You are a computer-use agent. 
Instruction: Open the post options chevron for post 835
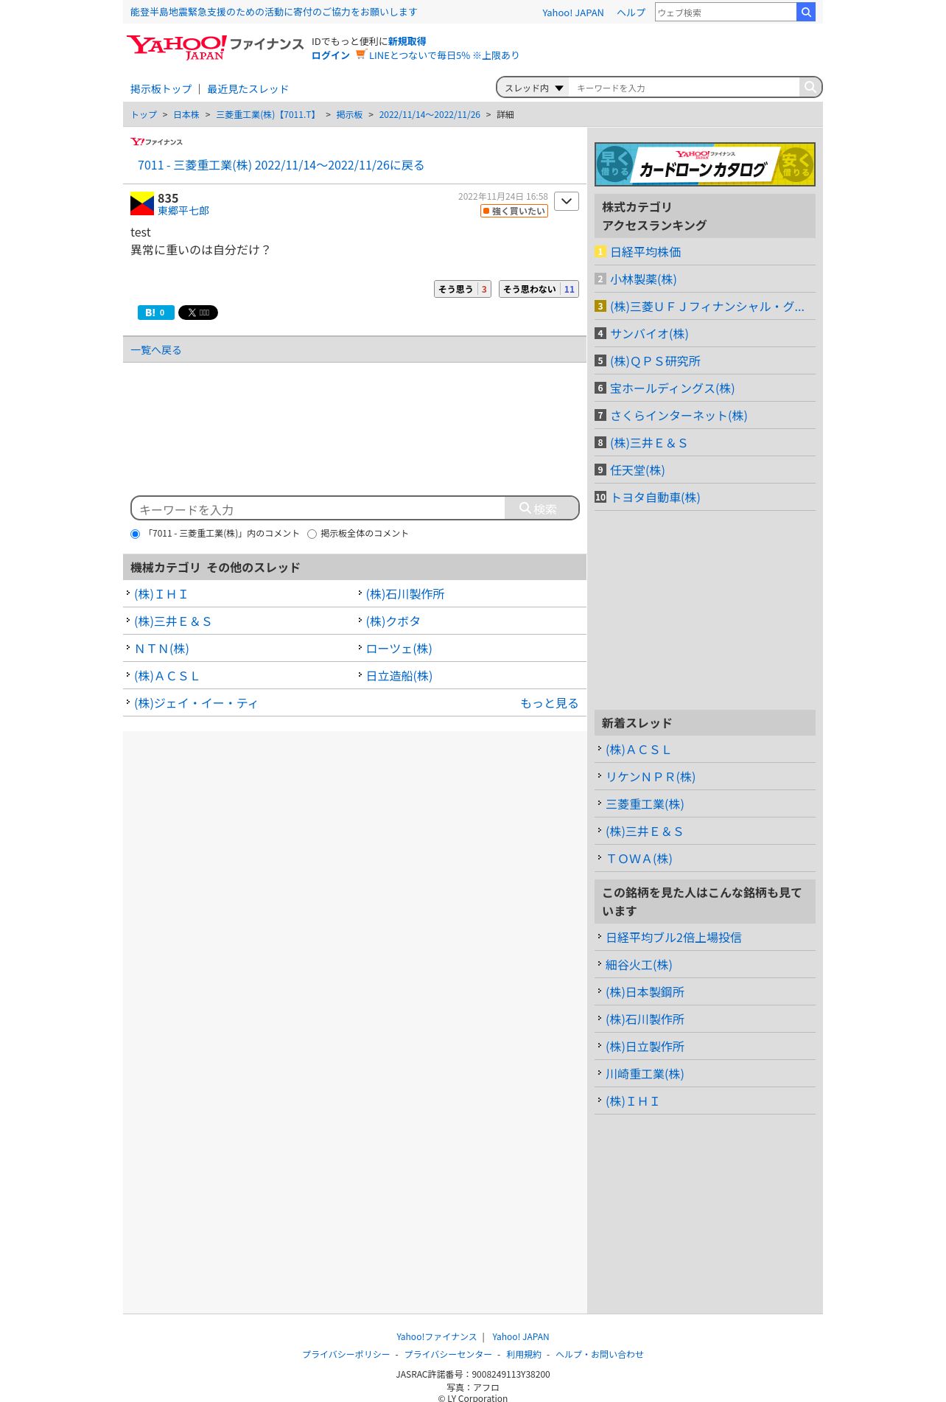566,201
